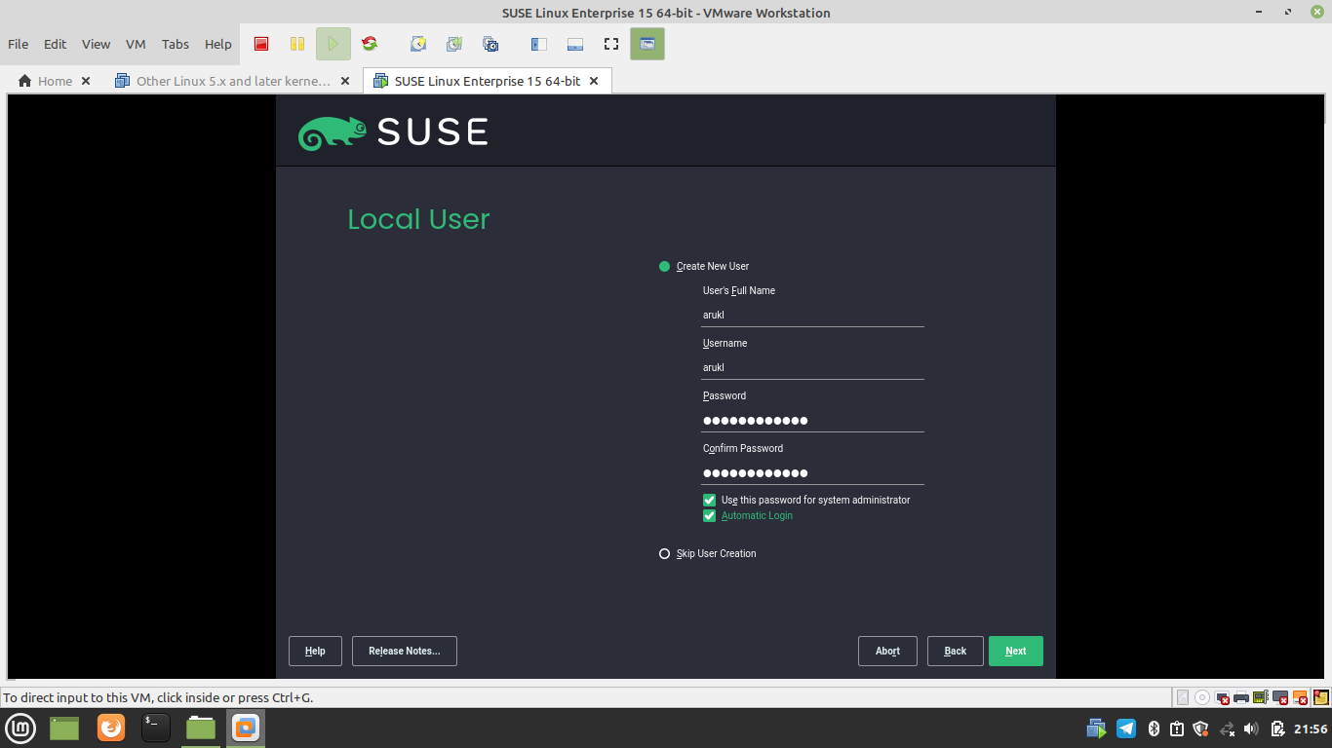Image resolution: width=1332 pixels, height=748 pixels.
Task: Click the security shield tray icon
Action: pyautogui.click(x=1201, y=729)
